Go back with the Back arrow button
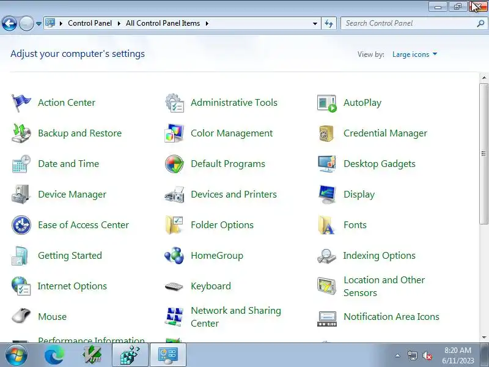This screenshot has width=489, height=367. coord(9,23)
